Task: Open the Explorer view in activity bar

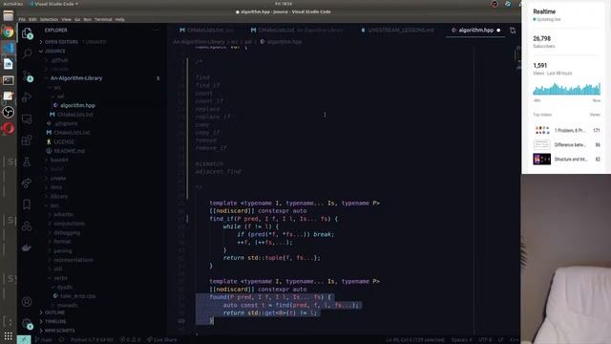Action: coord(27,33)
